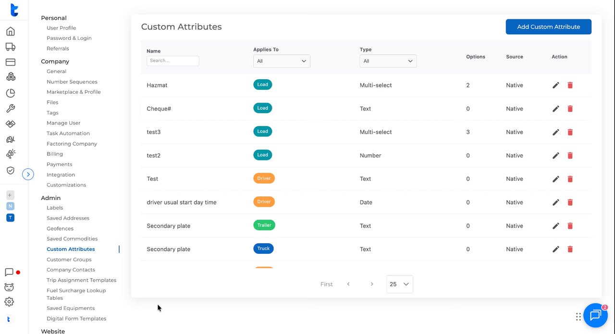Open the settings gear icon
Screen dimensions: 615x334
click(9, 302)
